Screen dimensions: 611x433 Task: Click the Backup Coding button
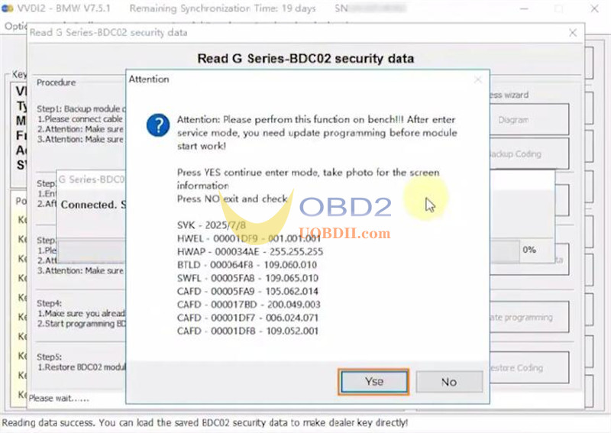click(529, 154)
